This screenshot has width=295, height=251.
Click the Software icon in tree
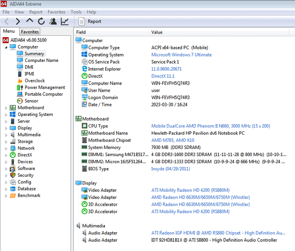click(x=13, y=169)
